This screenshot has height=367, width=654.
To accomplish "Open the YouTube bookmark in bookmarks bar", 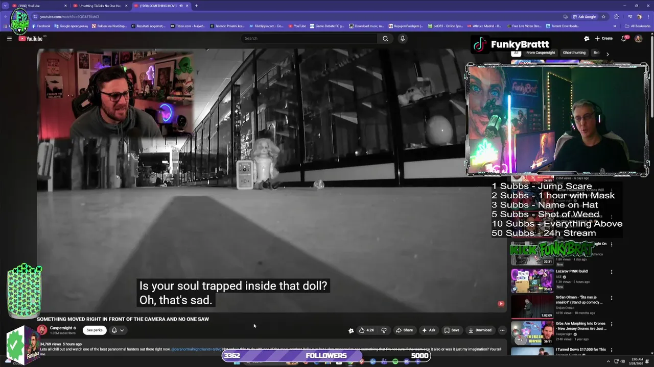I will (x=297, y=26).
